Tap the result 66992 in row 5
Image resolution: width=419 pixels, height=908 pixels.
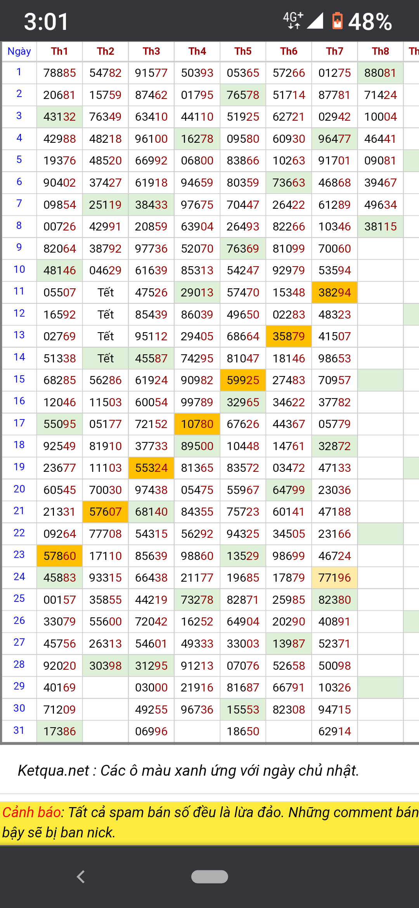click(x=151, y=161)
